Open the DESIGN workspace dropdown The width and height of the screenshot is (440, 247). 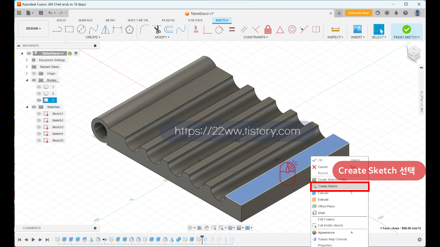pyautogui.click(x=33, y=28)
